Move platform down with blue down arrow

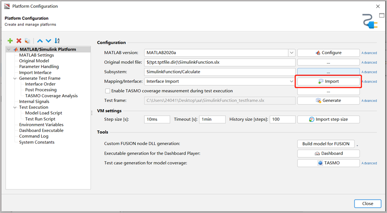pyautogui.click(x=48, y=41)
